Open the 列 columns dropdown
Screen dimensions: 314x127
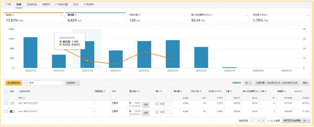coord(248,83)
